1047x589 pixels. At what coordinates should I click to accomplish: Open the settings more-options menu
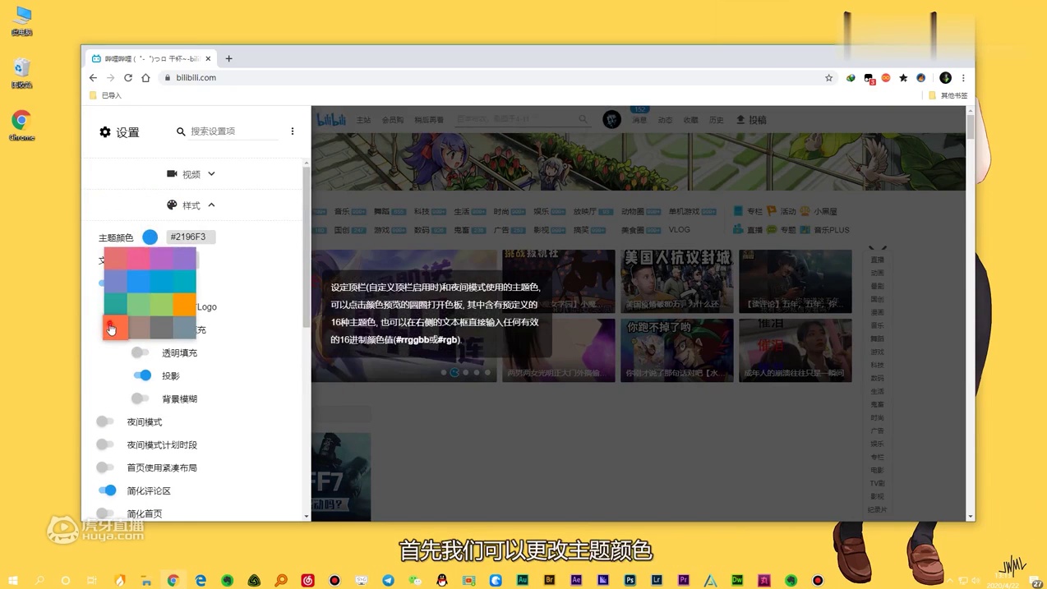click(293, 131)
